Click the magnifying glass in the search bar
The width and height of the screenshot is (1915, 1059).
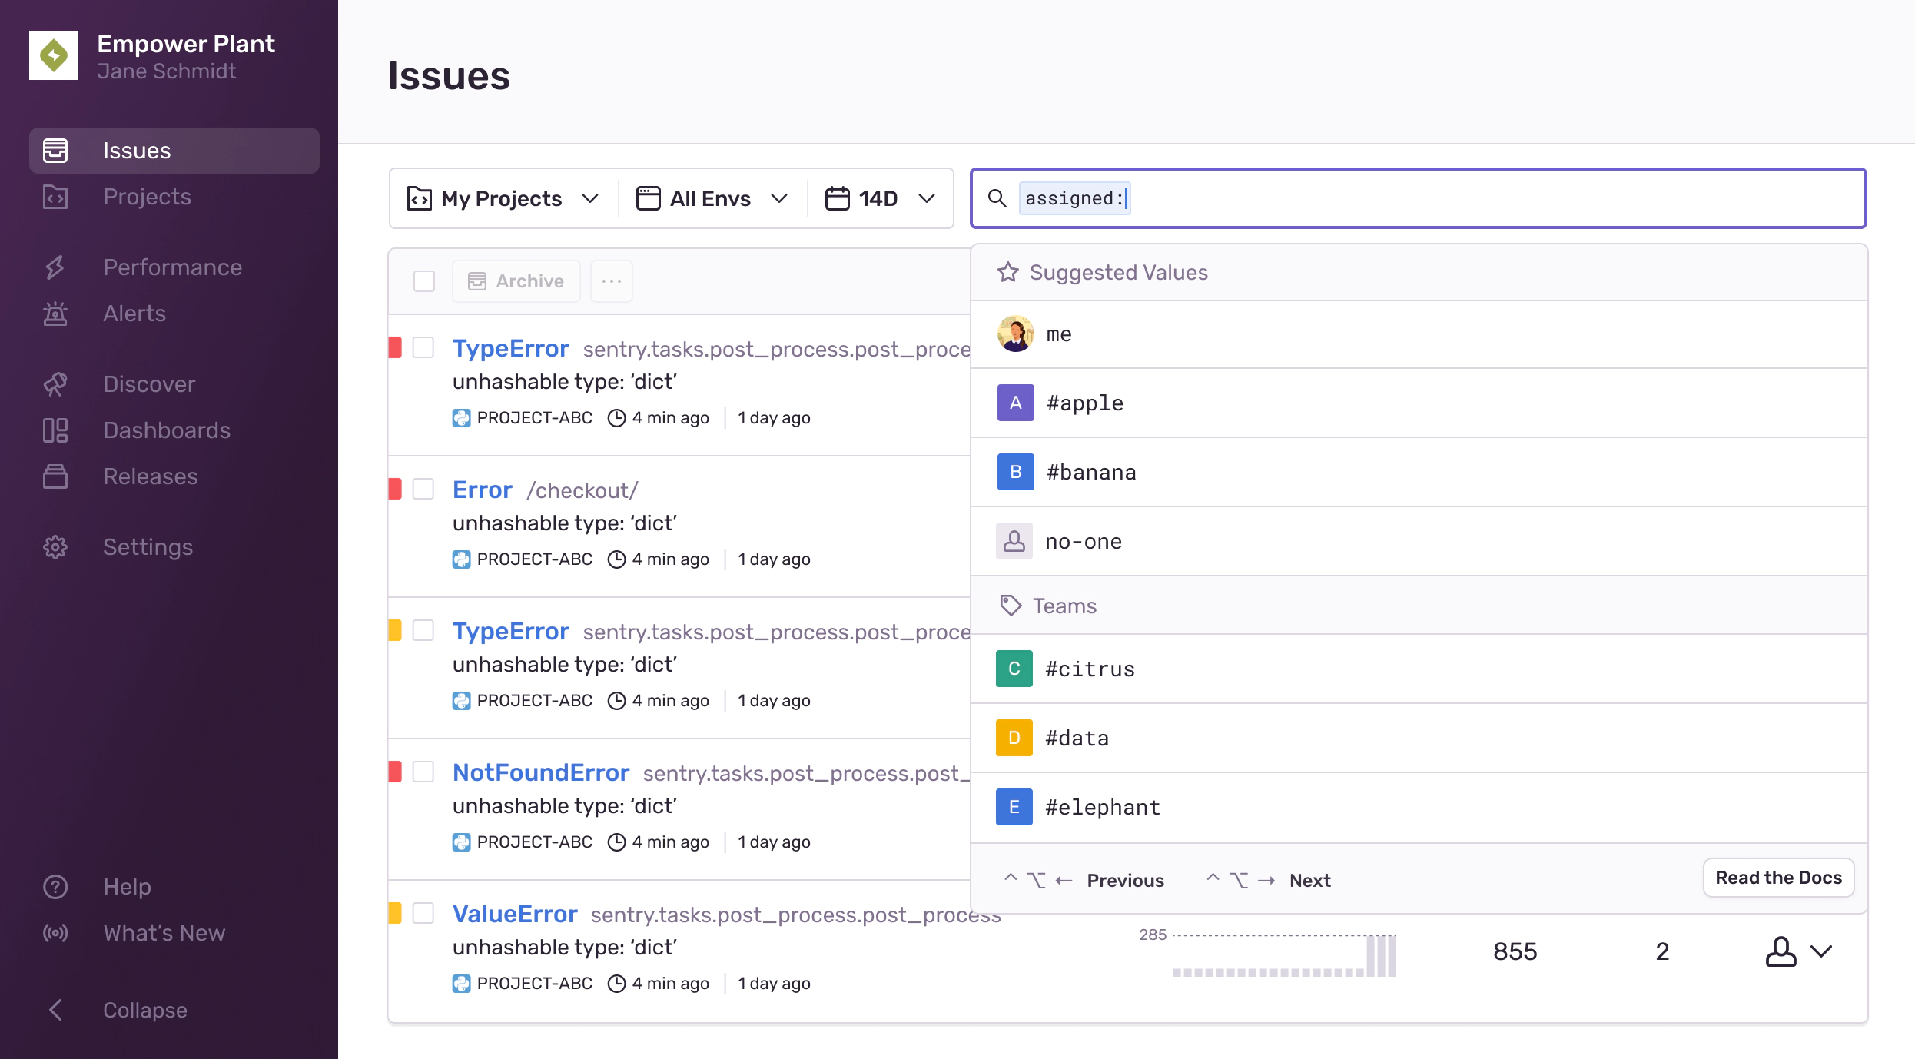point(997,198)
